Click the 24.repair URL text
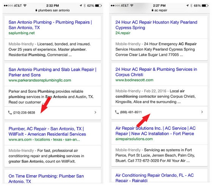212x186 pixels. [x=123, y=33]
